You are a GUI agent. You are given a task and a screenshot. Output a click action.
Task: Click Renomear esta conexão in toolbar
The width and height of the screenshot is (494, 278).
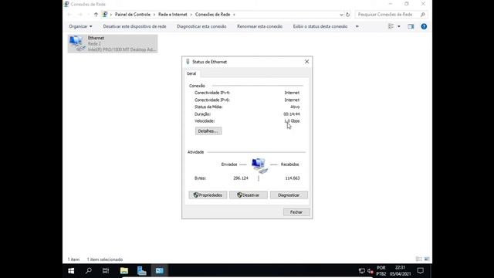pyautogui.click(x=259, y=26)
